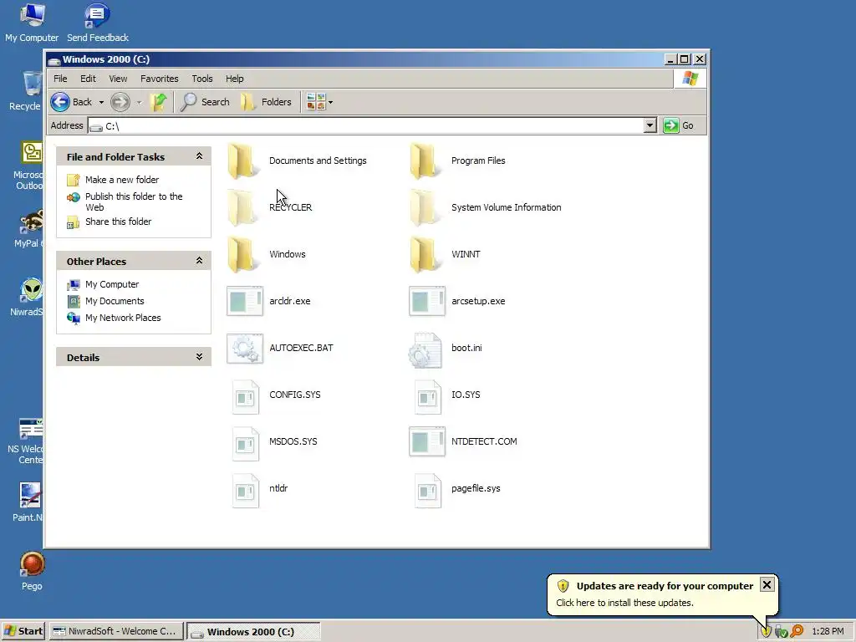Go to My Documents in Other Places
The image size is (856, 642).
[115, 301]
